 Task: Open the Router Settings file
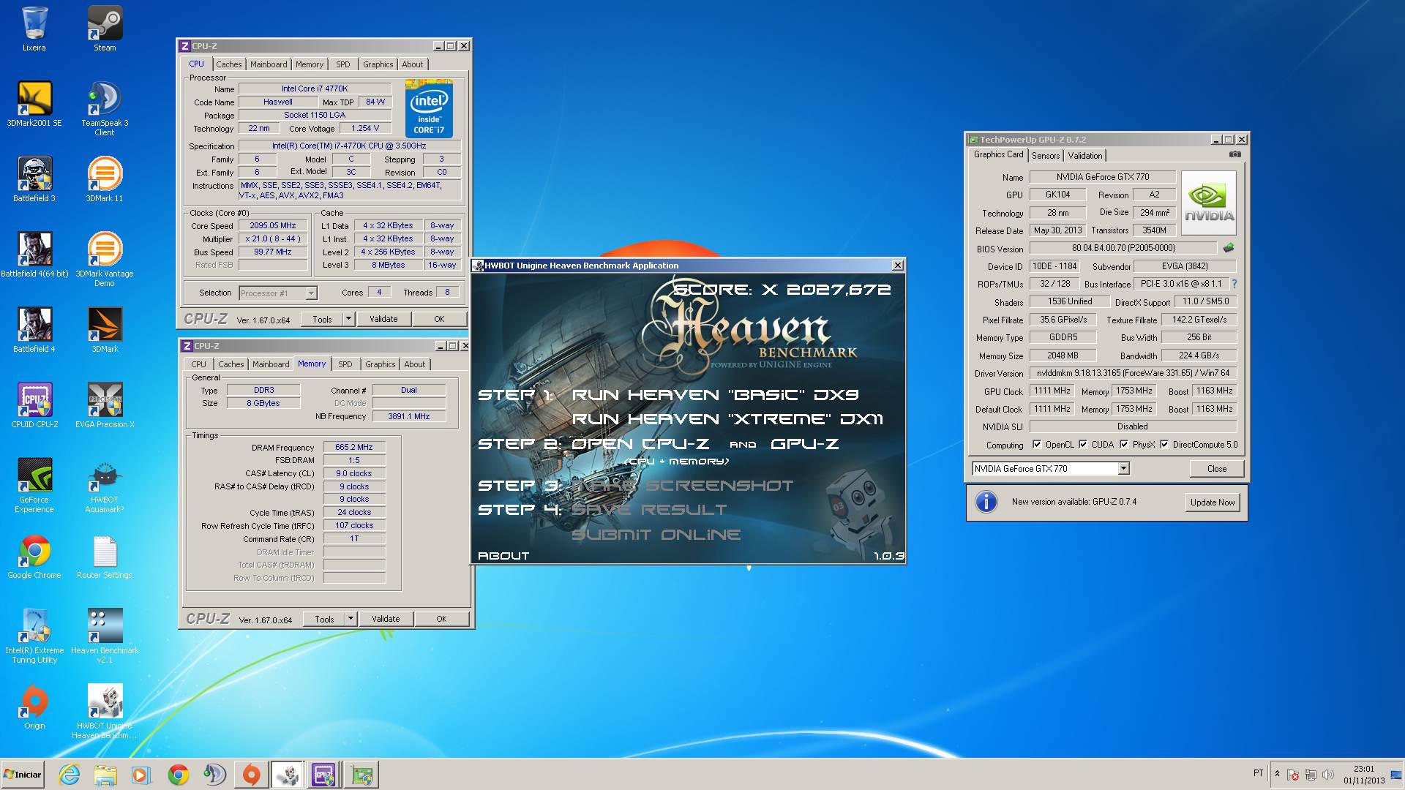point(105,557)
